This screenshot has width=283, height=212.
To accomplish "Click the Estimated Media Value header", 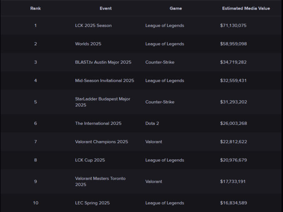I will click(246, 8).
